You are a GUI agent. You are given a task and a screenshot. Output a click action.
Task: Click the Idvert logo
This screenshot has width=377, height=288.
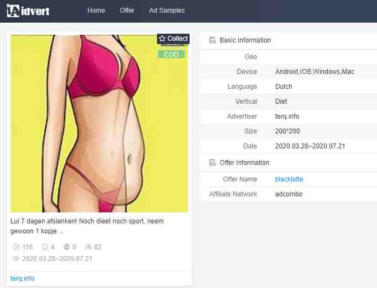(x=28, y=10)
